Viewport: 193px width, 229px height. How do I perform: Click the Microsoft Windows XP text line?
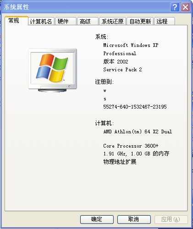[x=131, y=45]
